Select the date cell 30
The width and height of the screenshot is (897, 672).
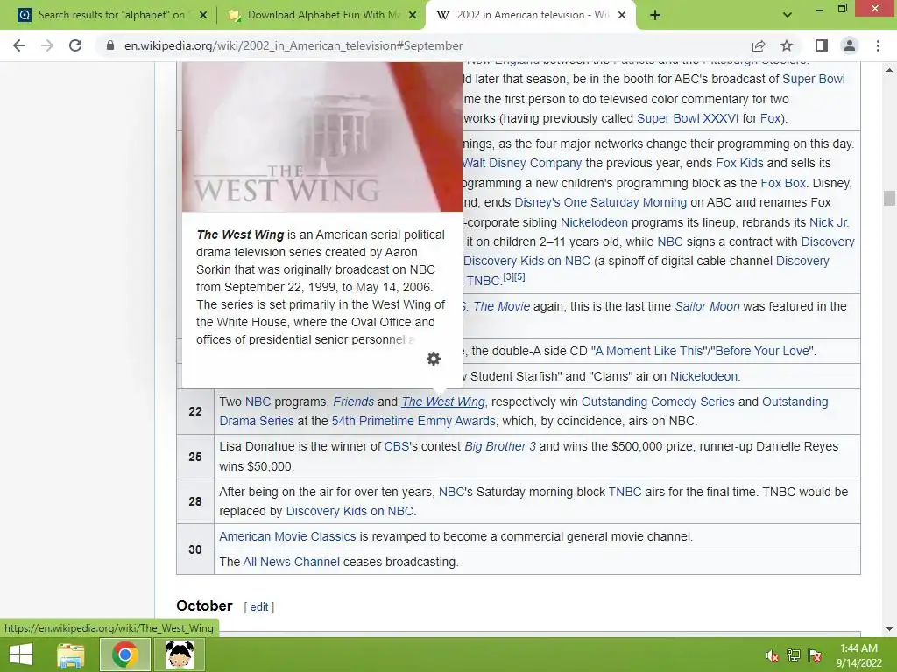pyautogui.click(x=195, y=549)
